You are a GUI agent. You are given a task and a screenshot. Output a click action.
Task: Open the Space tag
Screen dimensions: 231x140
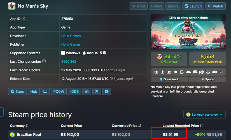pyautogui.click(x=207, y=79)
